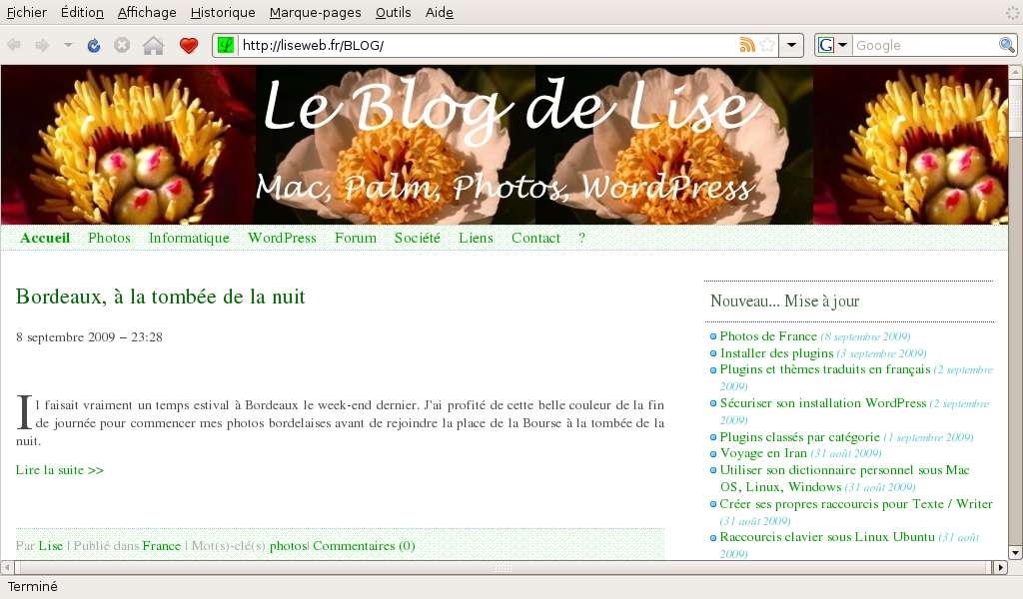
Task: Click the vertical scrollbar down arrow
Action: [x=1015, y=552]
